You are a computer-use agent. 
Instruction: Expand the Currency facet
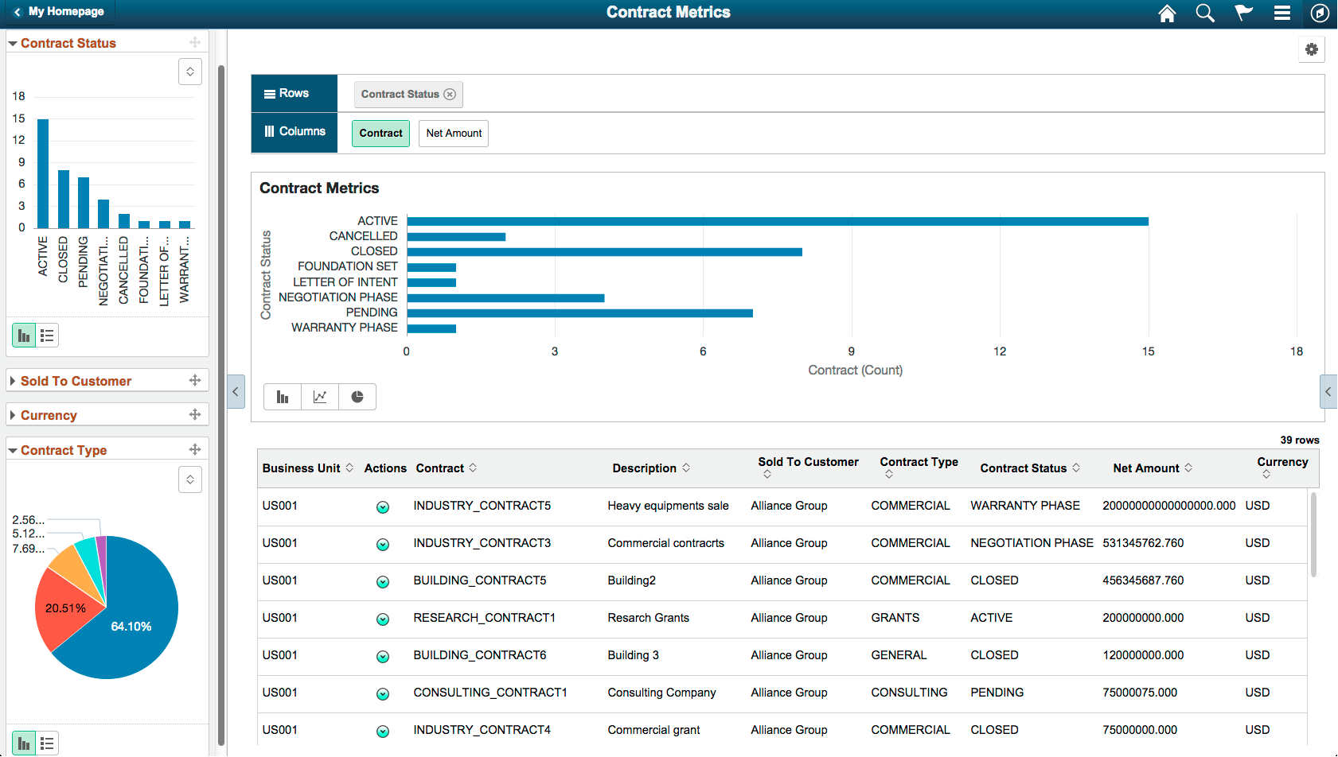tap(49, 415)
